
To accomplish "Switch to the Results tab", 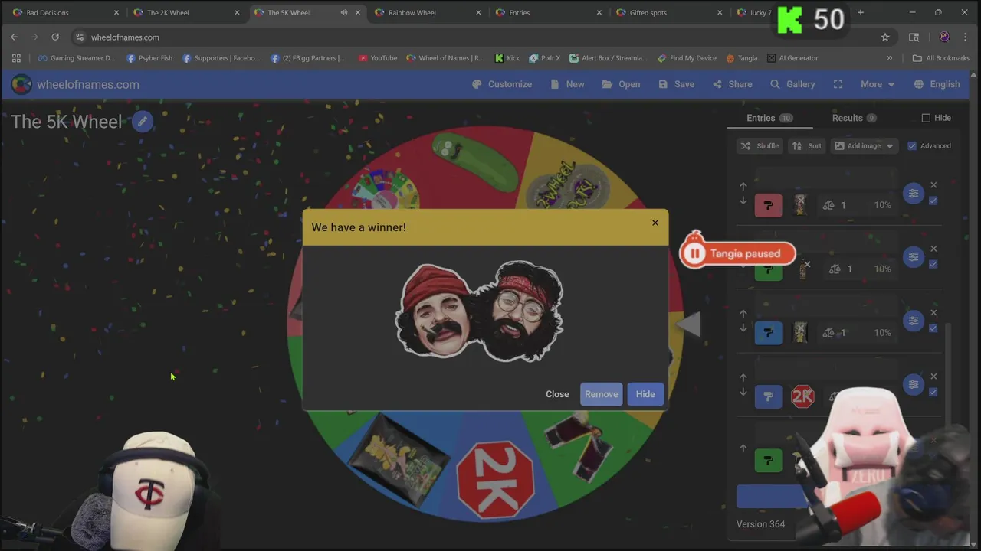I will (x=855, y=118).
